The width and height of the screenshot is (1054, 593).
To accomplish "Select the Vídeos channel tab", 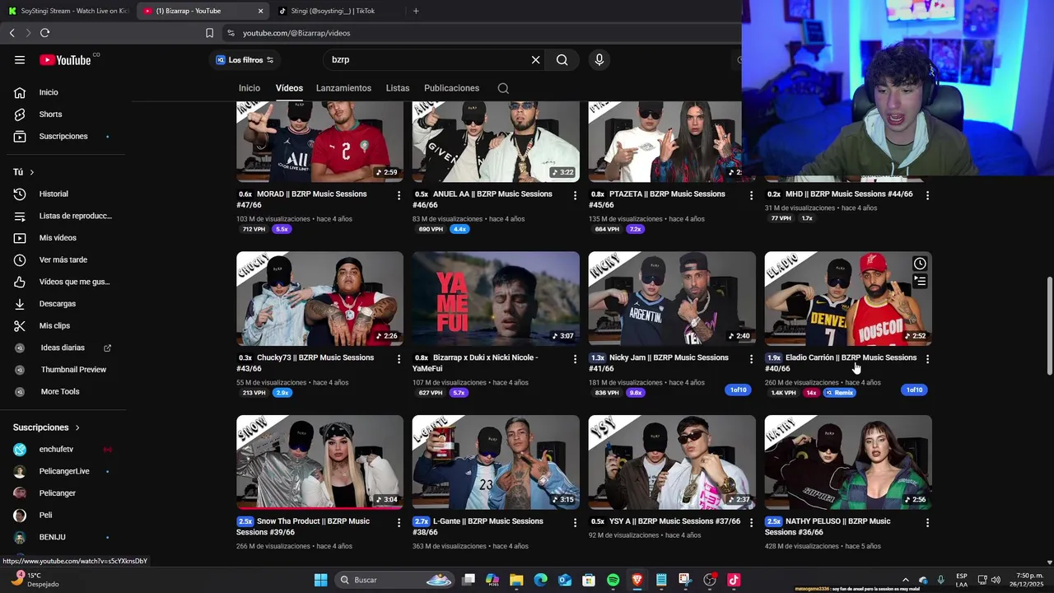I will pyautogui.click(x=289, y=88).
